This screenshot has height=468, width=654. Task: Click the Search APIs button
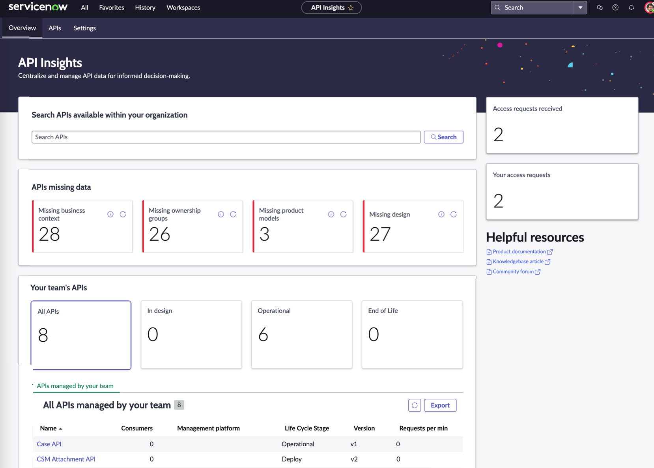click(444, 137)
